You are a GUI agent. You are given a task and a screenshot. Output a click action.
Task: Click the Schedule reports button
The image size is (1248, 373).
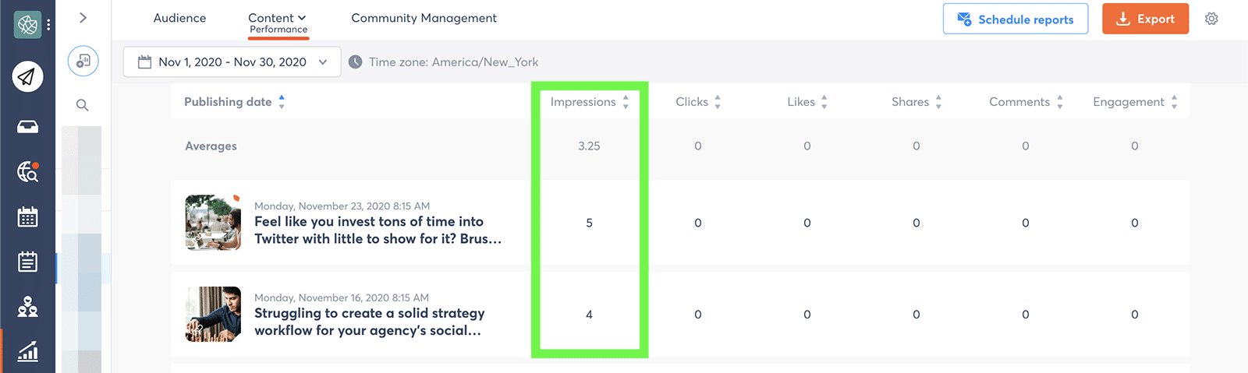pyautogui.click(x=1016, y=19)
